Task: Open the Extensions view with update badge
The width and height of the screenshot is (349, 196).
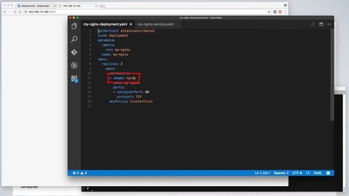Action: tap(74, 78)
